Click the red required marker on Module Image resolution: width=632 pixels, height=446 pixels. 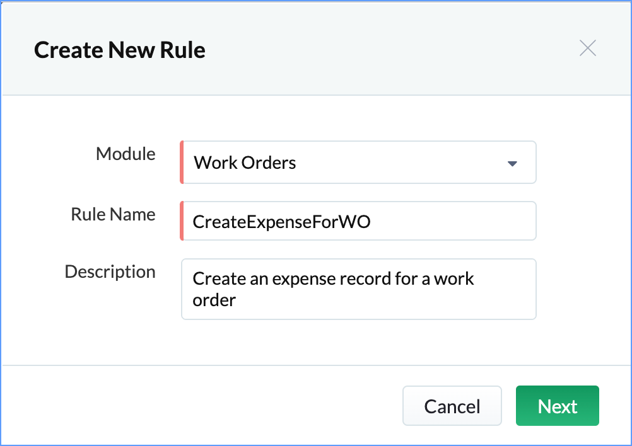point(182,163)
